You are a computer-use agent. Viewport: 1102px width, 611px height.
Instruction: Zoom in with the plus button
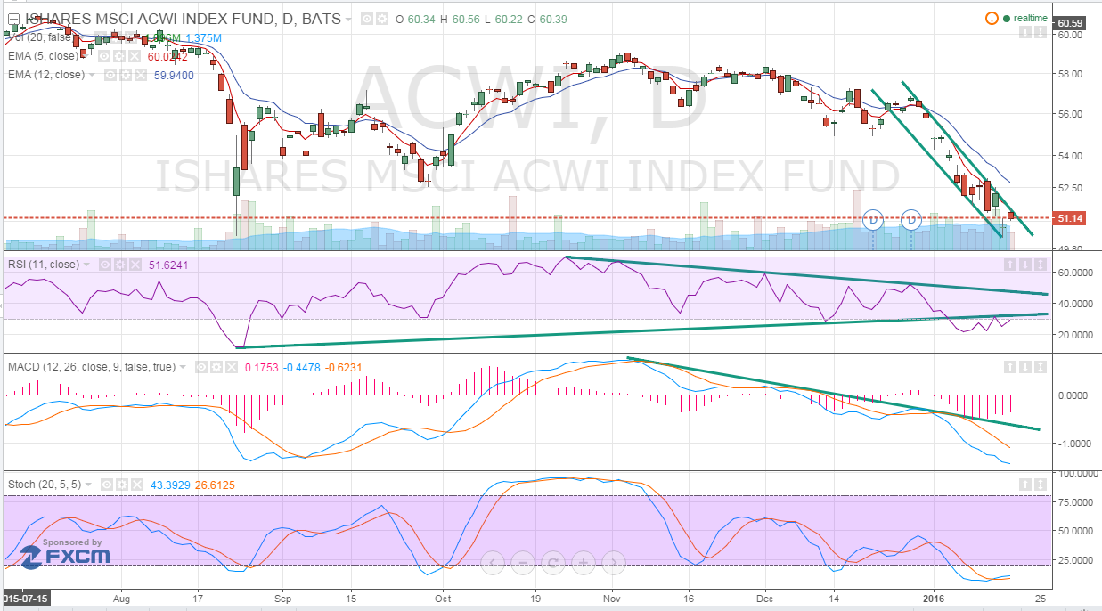pyautogui.click(x=583, y=563)
